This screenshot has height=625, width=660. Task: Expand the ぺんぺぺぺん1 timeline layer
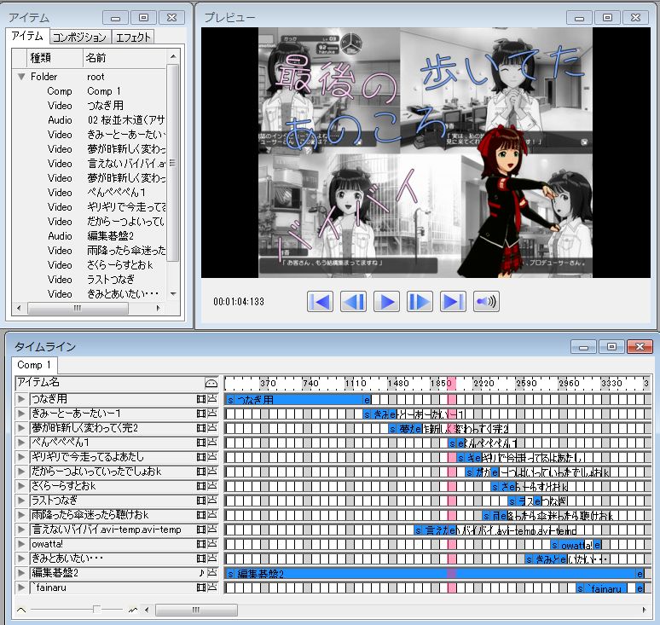coord(21,443)
